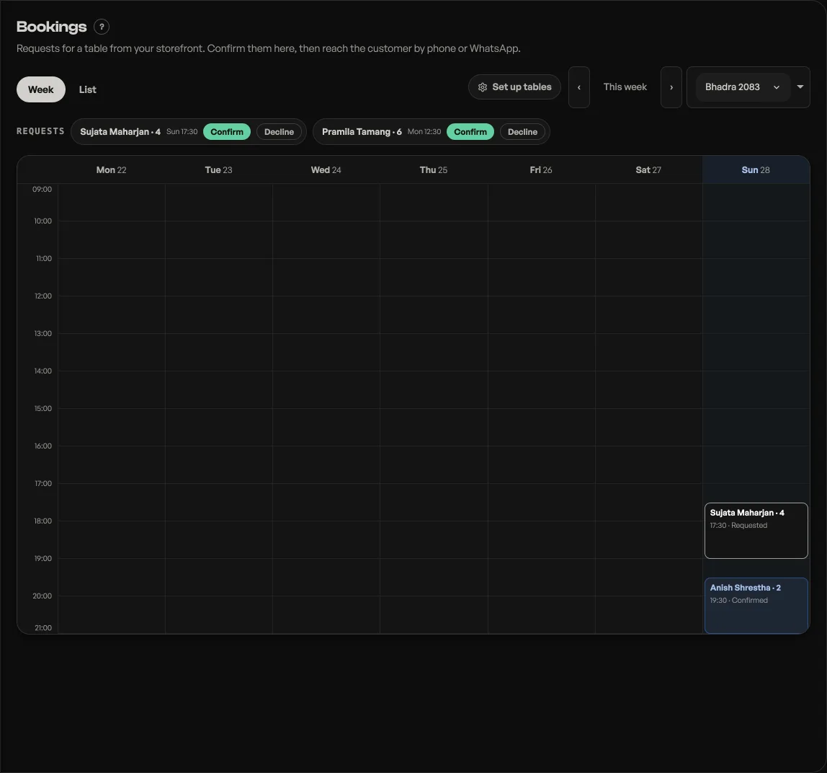Click the Sujata Maharjan · 4 request name
Image resolution: width=827 pixels, height=773 pixels.
coord(120,132)
